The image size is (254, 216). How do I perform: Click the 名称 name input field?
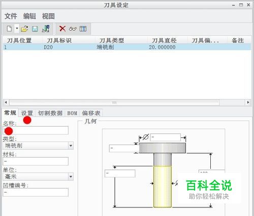36,130
